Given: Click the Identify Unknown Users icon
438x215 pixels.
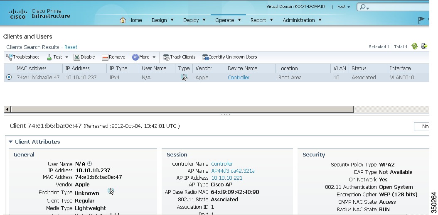Looking at the screenshot, I should point(205,57).
